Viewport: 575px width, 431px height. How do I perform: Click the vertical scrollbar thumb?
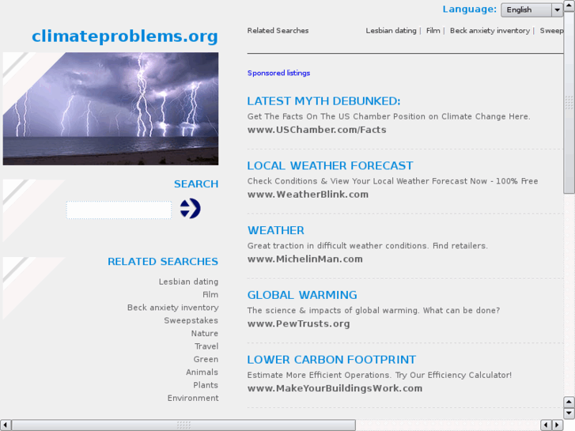569,102
